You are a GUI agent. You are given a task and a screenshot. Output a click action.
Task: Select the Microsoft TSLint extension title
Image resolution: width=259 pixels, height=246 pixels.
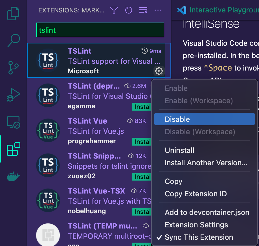[x=80, y=51]
